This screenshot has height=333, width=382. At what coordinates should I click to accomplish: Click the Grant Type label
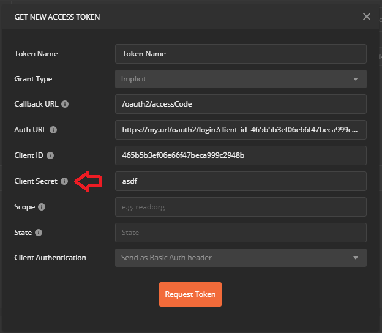tap(33, 79)
